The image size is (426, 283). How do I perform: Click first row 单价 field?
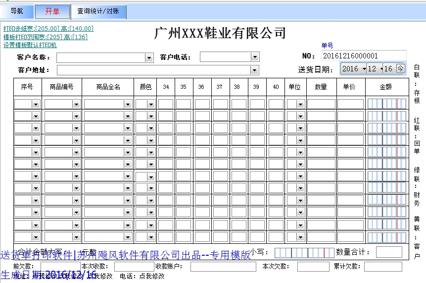[351, 104]
